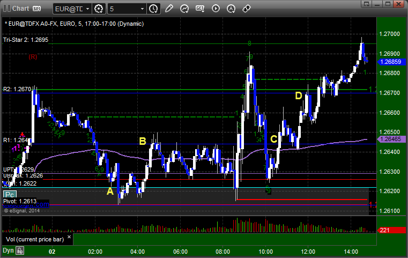Click the Chart title menu
This screenshot has width=408, height=258.
20,9
